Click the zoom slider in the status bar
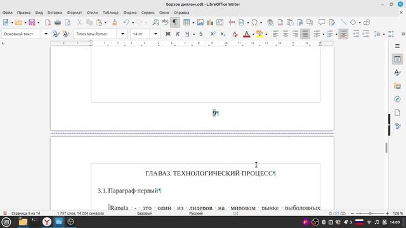406x228 pixels. [370, 213]
